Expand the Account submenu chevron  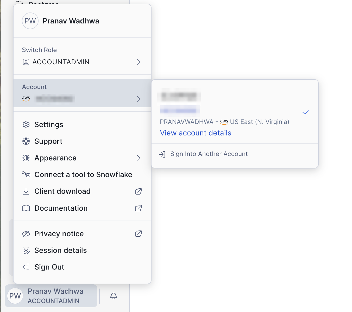coord(139,99)
